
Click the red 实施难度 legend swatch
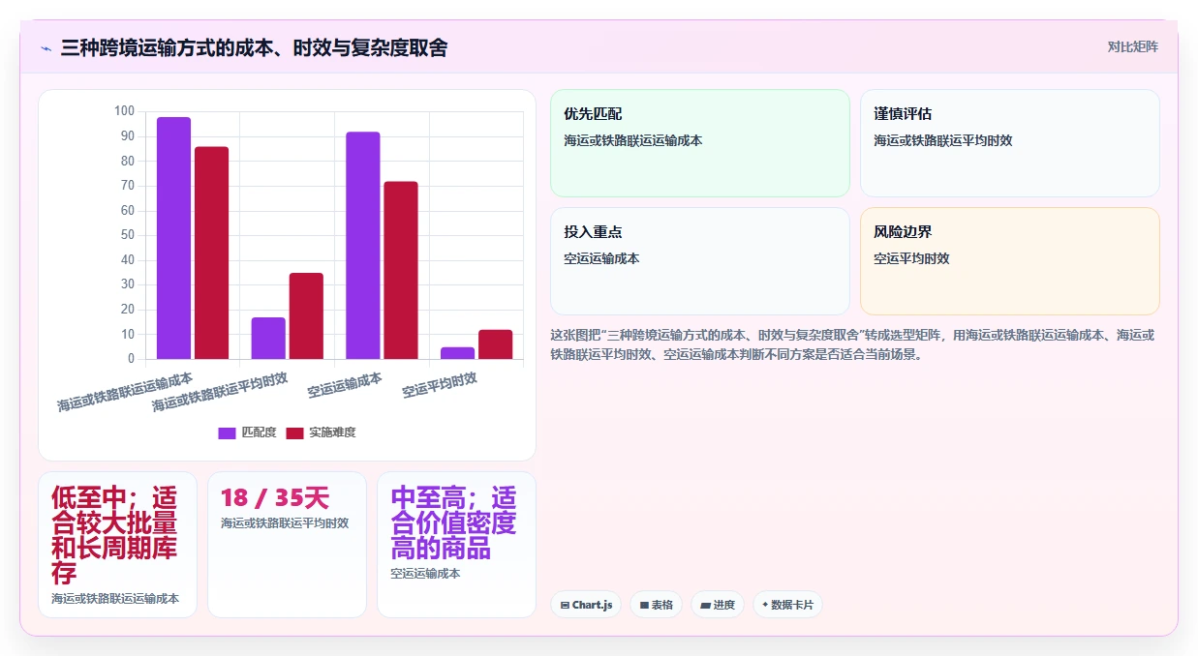[295, 432]
